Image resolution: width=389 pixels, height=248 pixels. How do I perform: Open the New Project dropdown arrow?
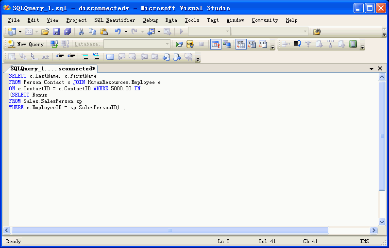20,32
